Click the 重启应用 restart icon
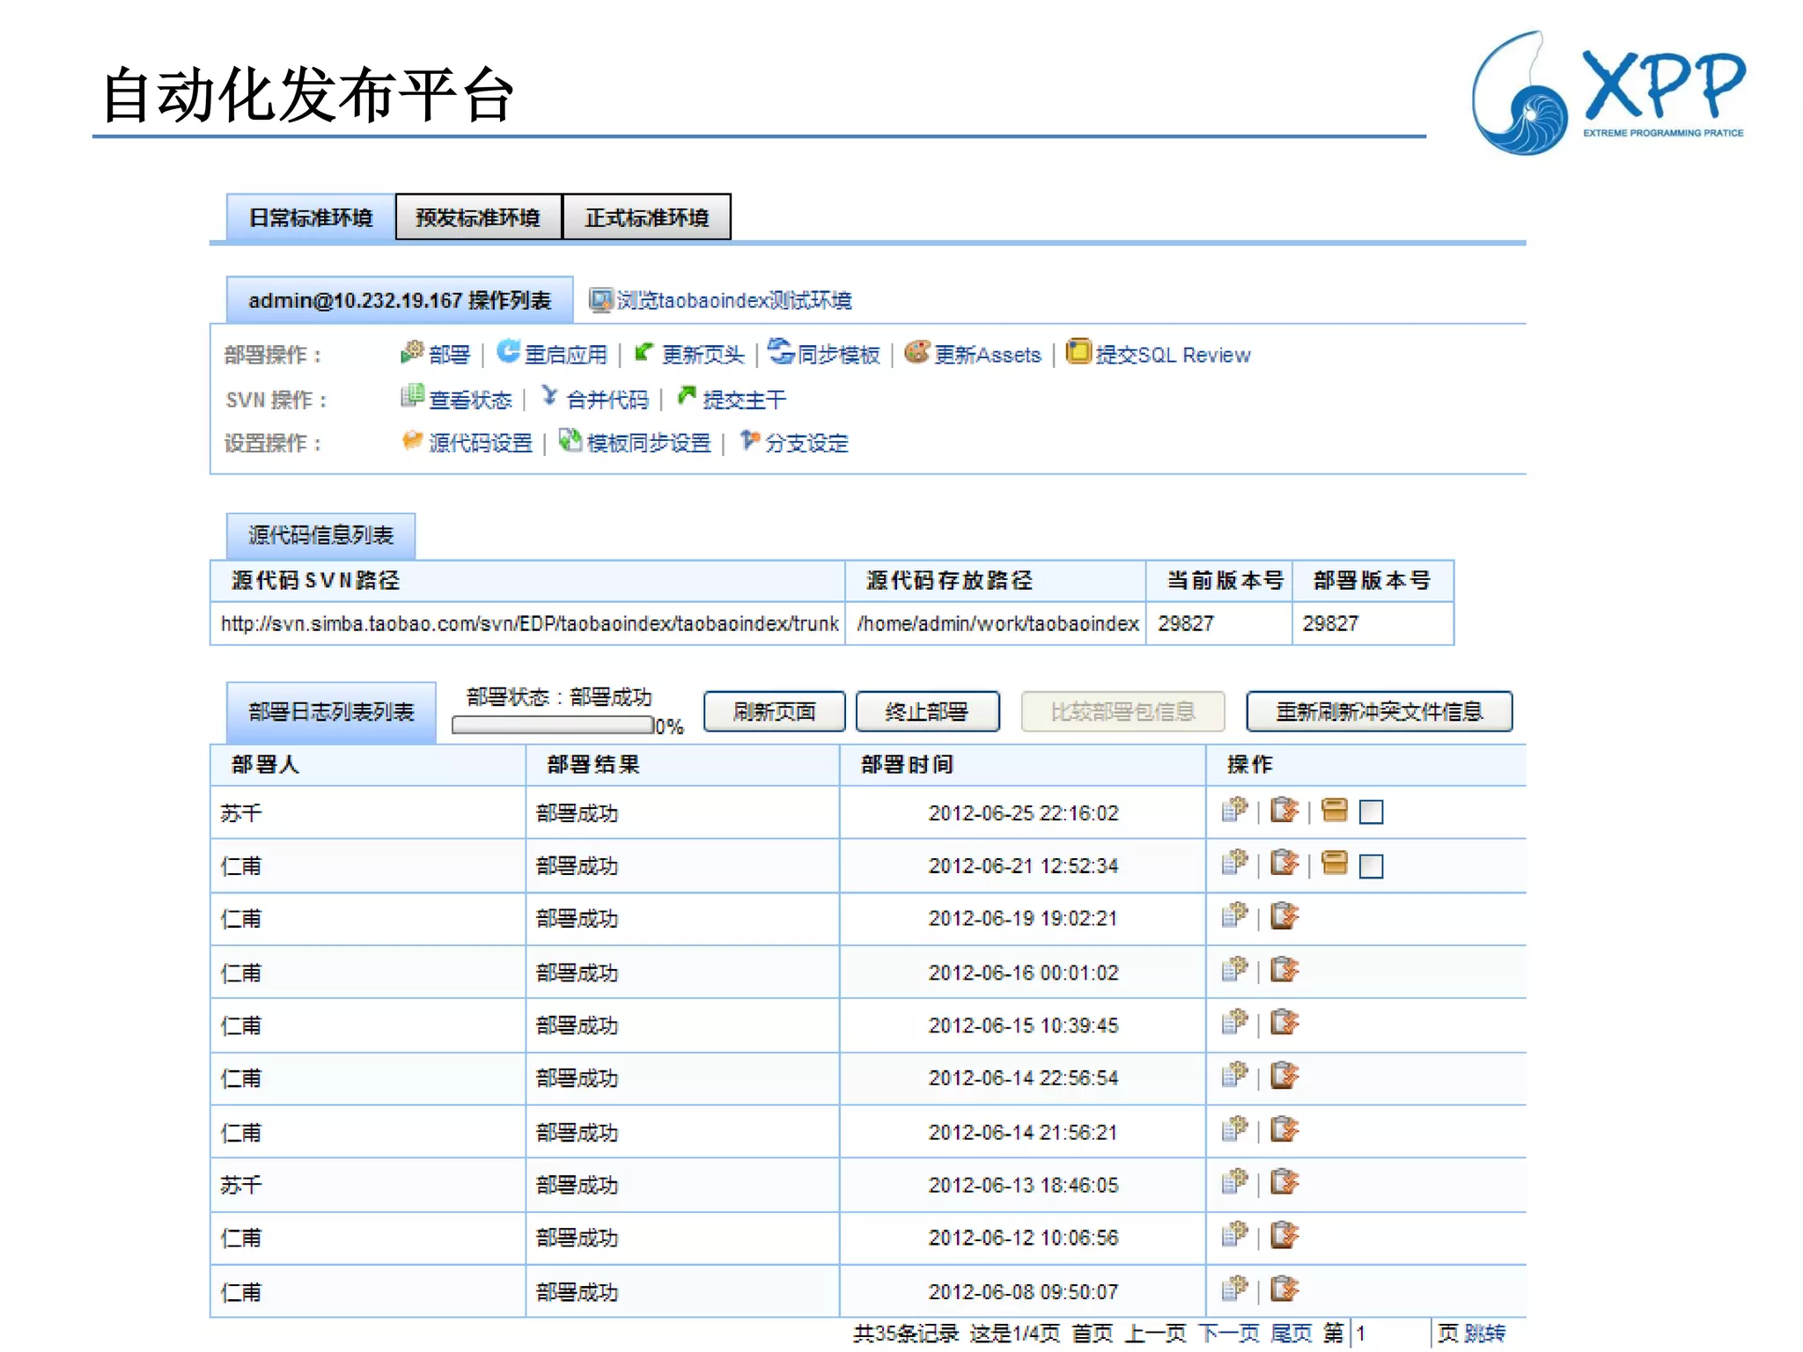 click(508, 352)
